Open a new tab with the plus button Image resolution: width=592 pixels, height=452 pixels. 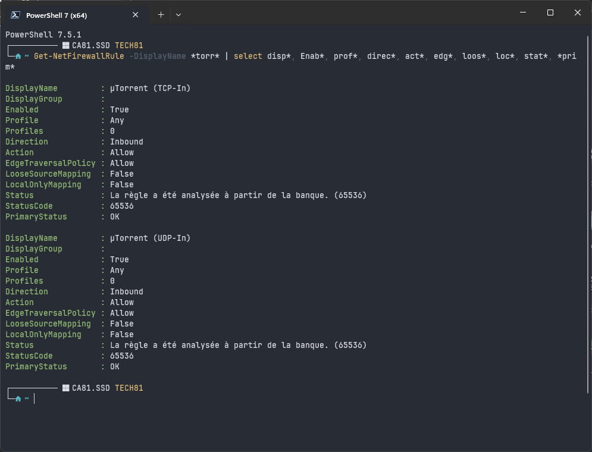(161, 15)
